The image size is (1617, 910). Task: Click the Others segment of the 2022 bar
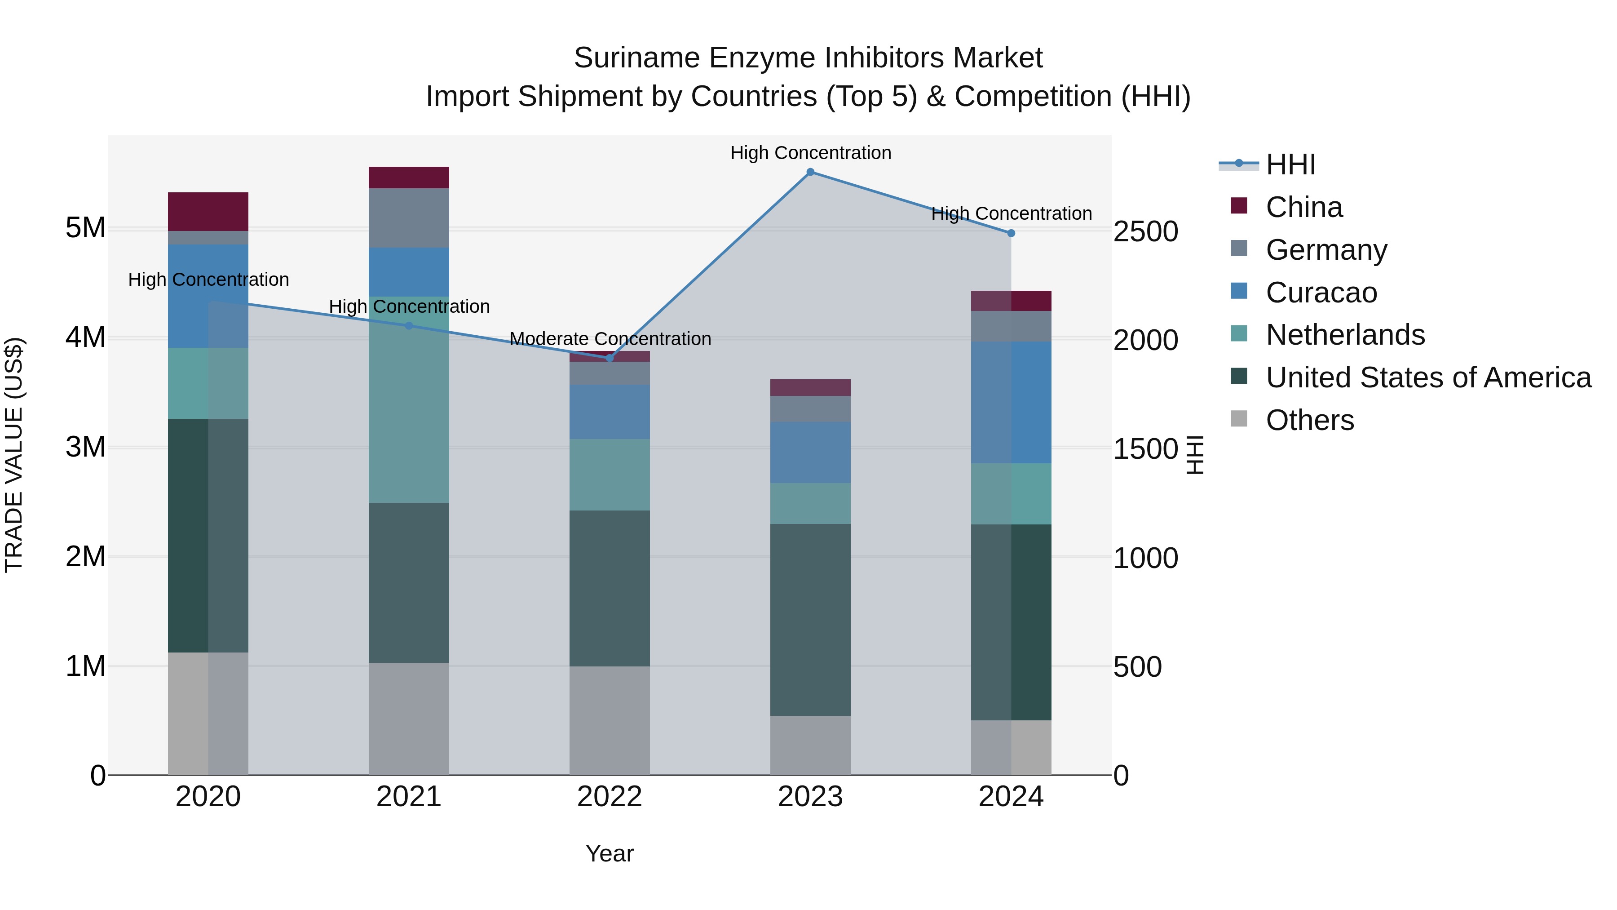(x=610, y=721)
